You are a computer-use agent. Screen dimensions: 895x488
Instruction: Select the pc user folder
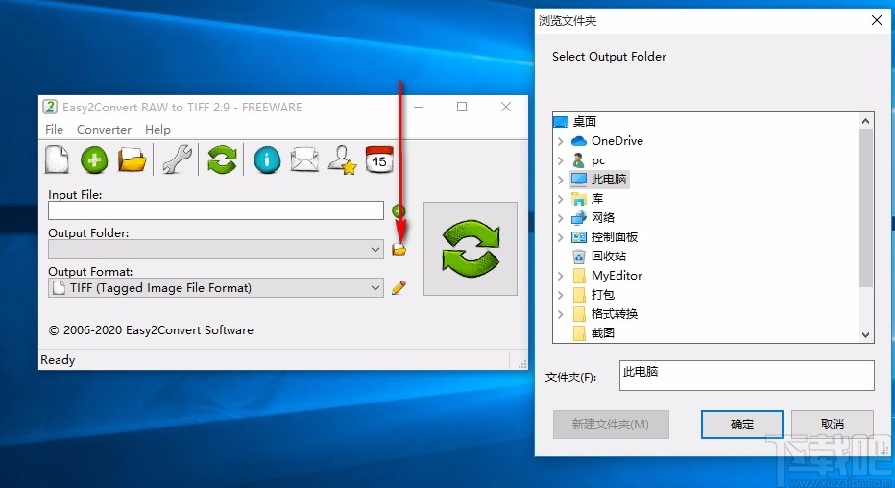pos(597,160)
